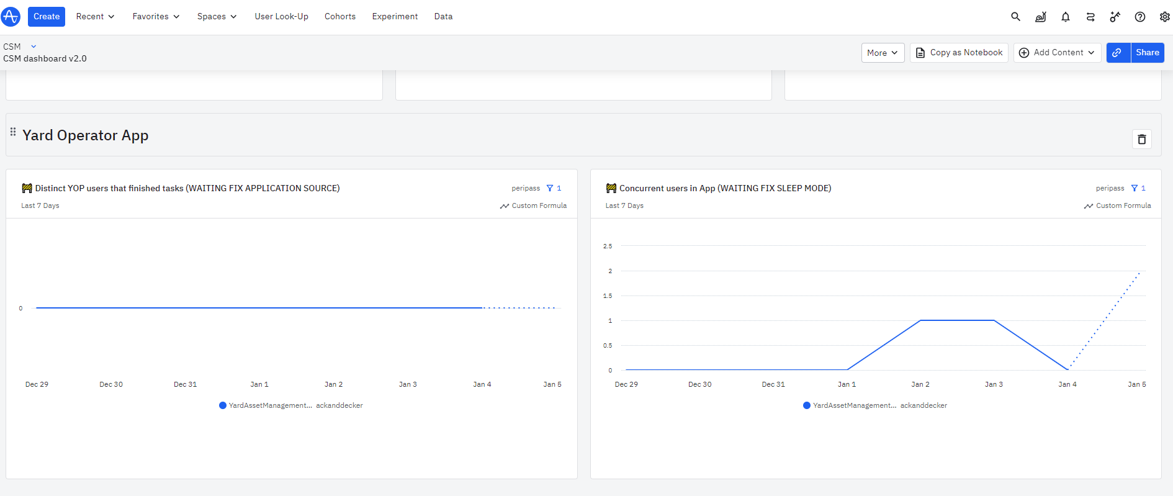Click the snail icon in top bar
1173x496 pixels.
pos(1041,17)
